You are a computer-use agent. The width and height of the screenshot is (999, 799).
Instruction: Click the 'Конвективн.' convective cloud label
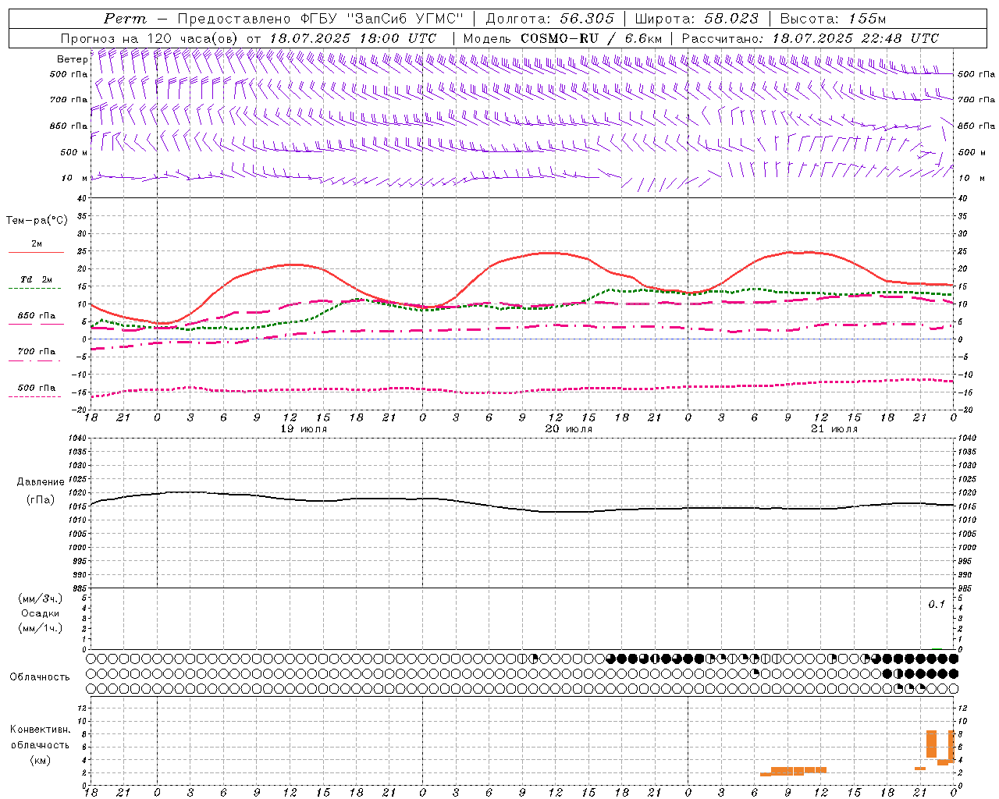[x=41, y=730]
